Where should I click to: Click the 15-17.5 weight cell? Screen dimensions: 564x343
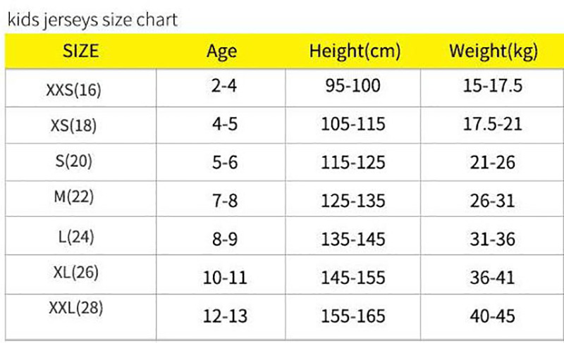click(495, 87)
